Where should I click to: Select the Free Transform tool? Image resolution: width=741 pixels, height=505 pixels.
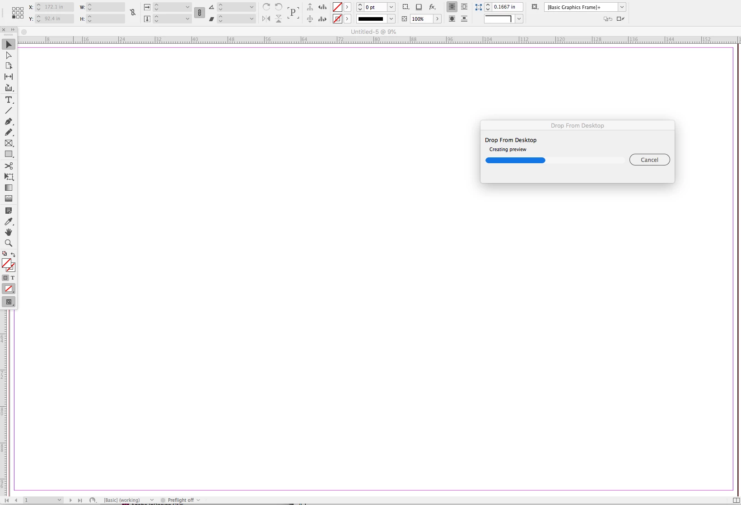point(9,177)
